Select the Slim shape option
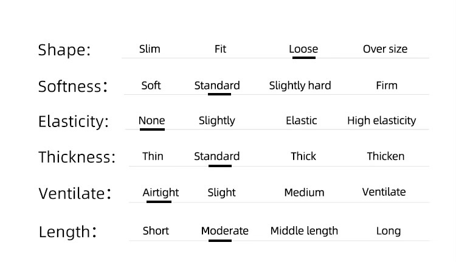 [x=150, y=49]
